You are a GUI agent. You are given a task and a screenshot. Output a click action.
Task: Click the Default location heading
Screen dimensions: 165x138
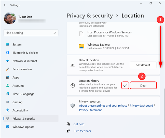[89, 60]
